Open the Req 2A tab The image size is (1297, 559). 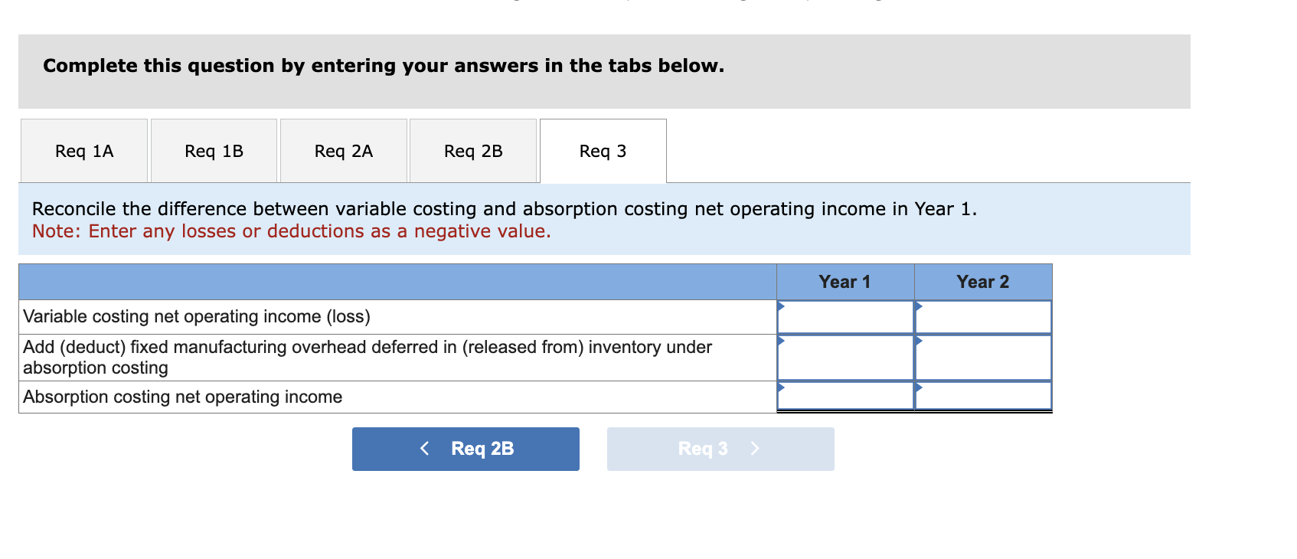point(343,151)
